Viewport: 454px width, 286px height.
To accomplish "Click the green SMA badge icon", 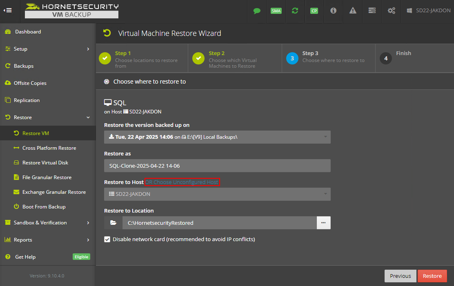I will 276,11.
